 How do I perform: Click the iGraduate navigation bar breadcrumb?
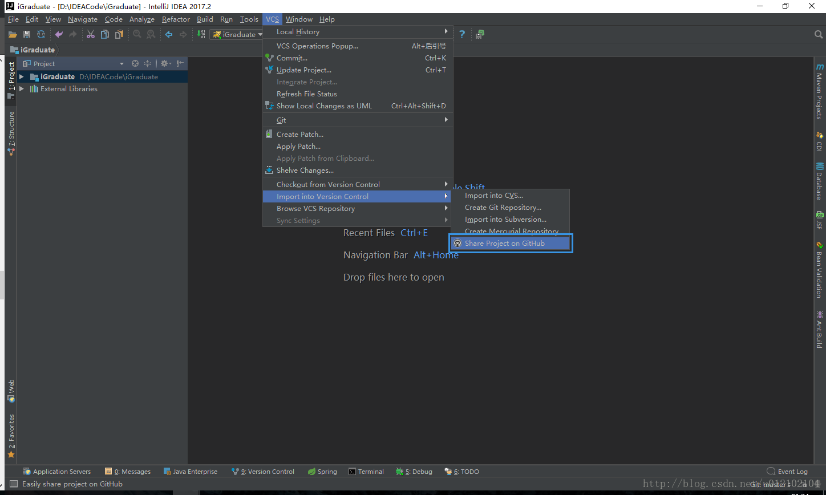(x=33, y=50)
